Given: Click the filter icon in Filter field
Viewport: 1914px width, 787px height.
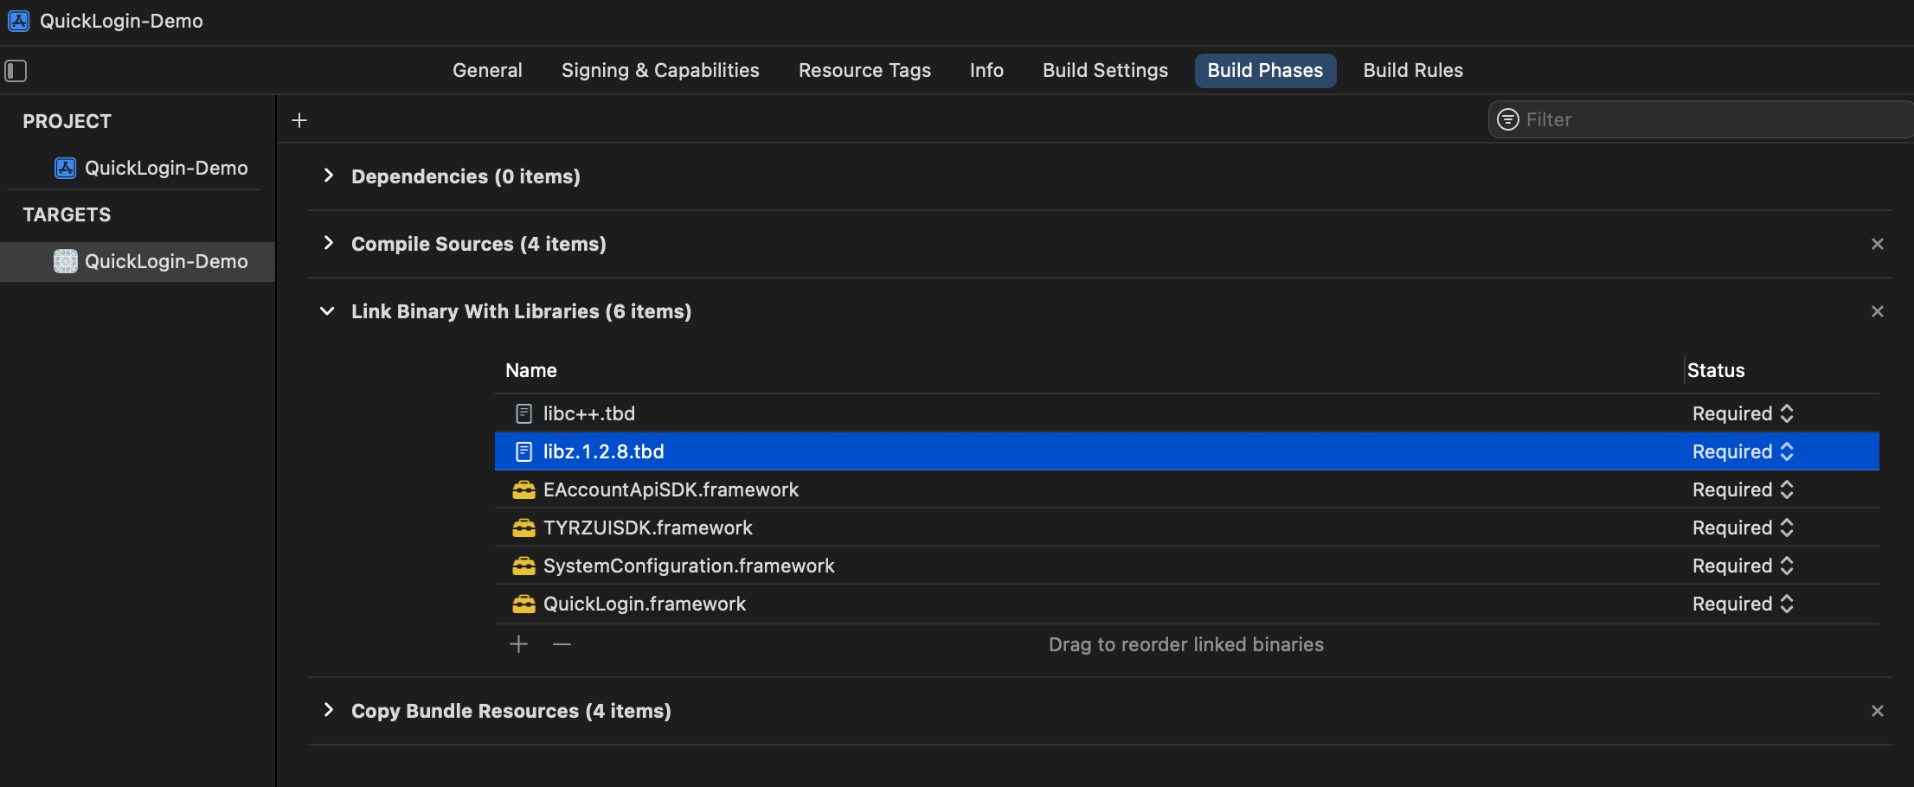Looking at the screenshot, I should (1508, 119).
